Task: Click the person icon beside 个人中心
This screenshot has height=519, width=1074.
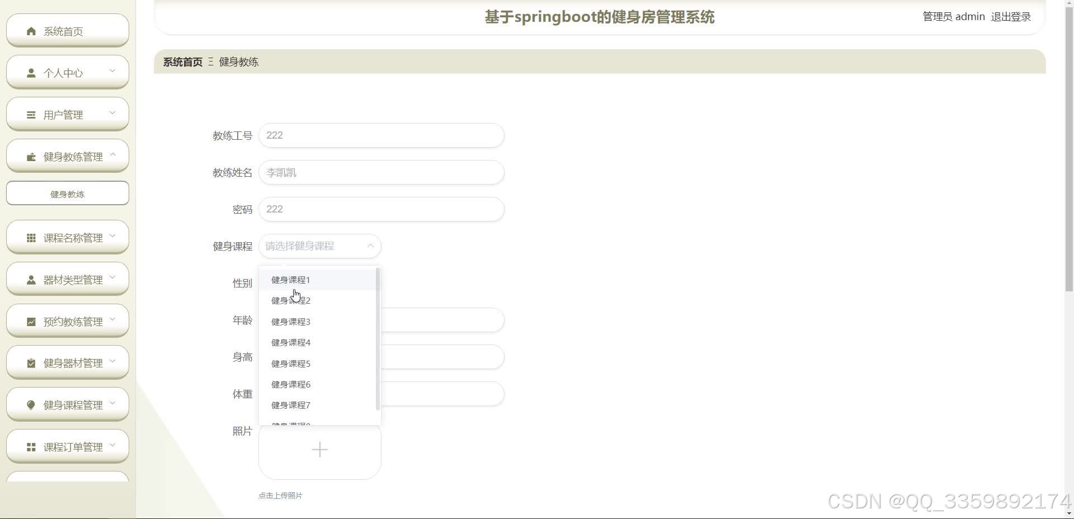Action: [31, 73]
